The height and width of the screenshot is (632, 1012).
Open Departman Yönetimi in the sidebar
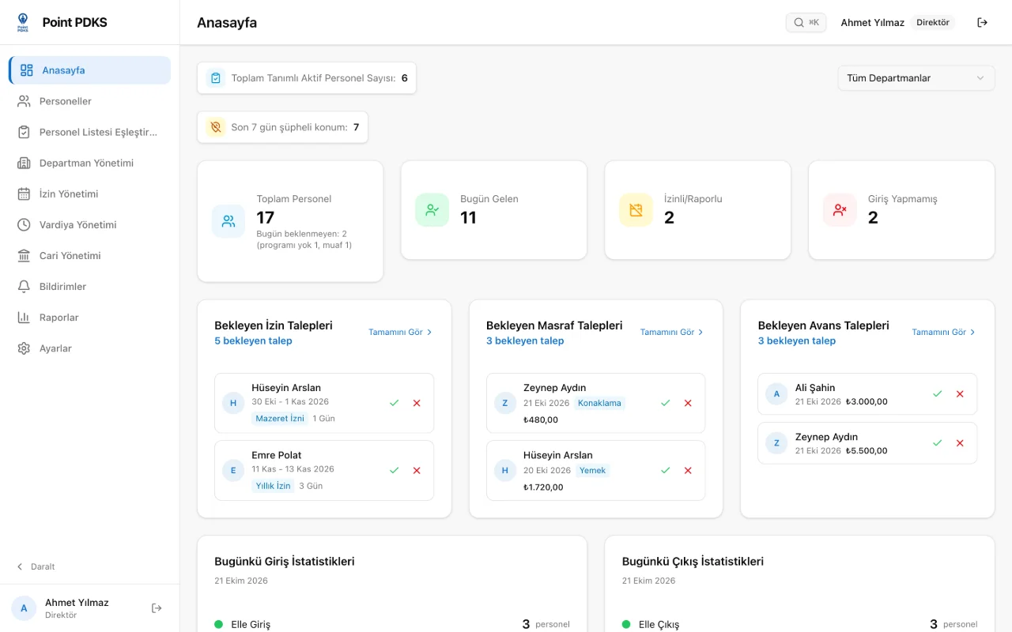(x=90, y=163)
